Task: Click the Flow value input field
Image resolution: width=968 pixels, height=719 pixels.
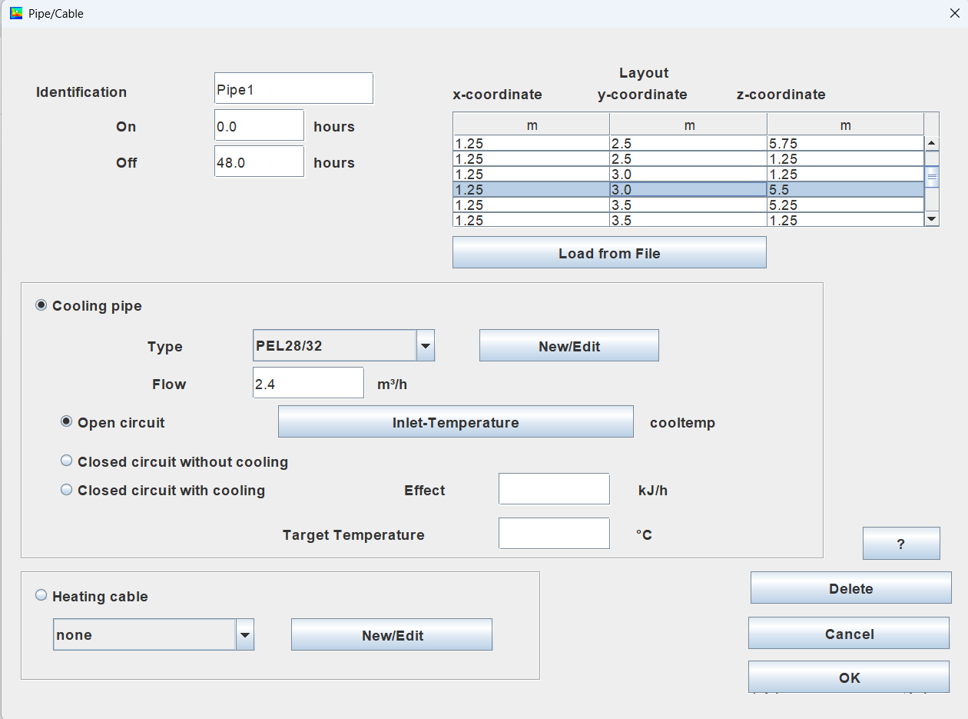Action: click(308, 383)
